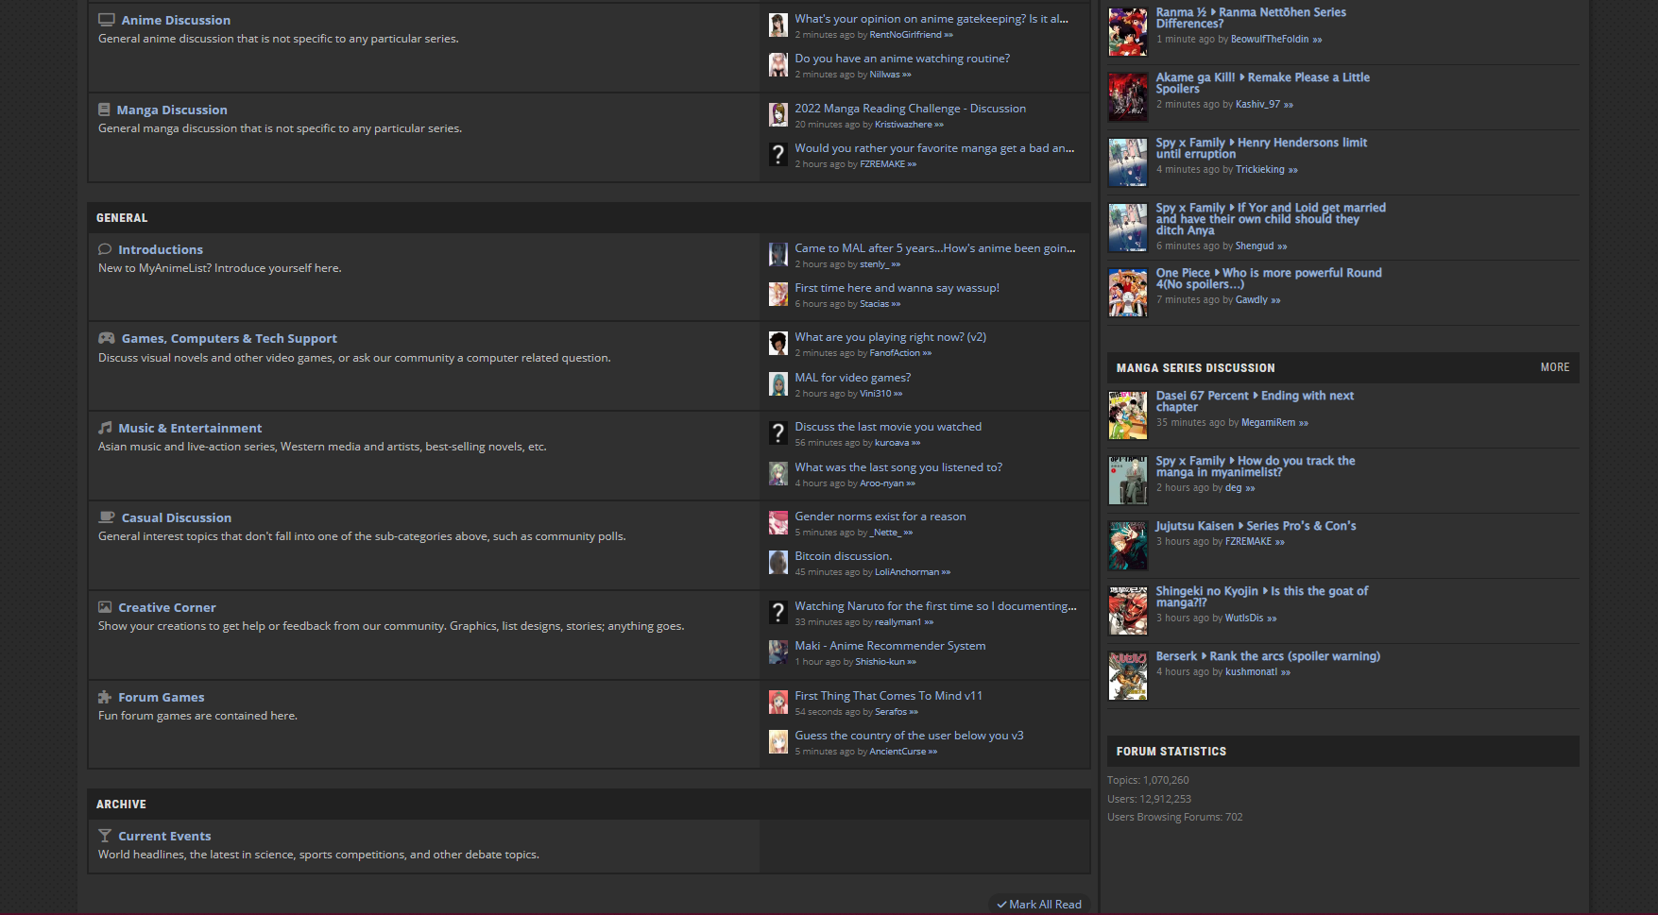Open the 2022 Manga Reading Challenge topic
This screenshot has width=1658, height=915.
910,109
